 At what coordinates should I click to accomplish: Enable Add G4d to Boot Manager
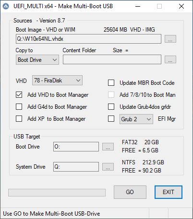pyautogui.click(x=19, y=106)
